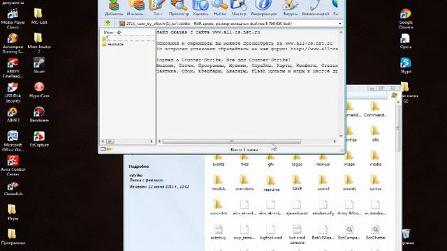The width and height of the screenshot is (447, 251).
Task: Click the Информация (Info) toolbar icon
Action: [x=263, y=8]
